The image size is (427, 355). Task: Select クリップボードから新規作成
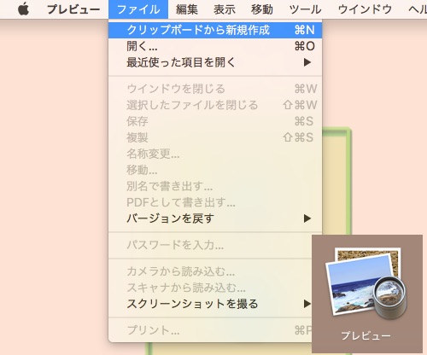215,30
